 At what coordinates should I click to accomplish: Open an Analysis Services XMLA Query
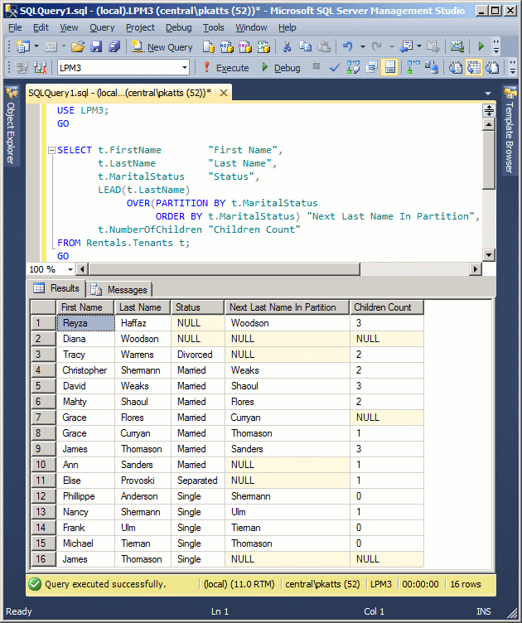[x=263, y=47]
